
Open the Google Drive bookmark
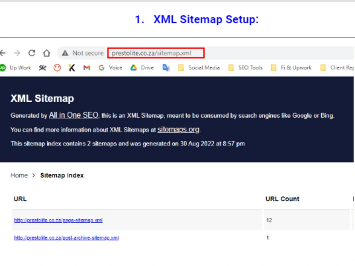(x=142, y=68)
